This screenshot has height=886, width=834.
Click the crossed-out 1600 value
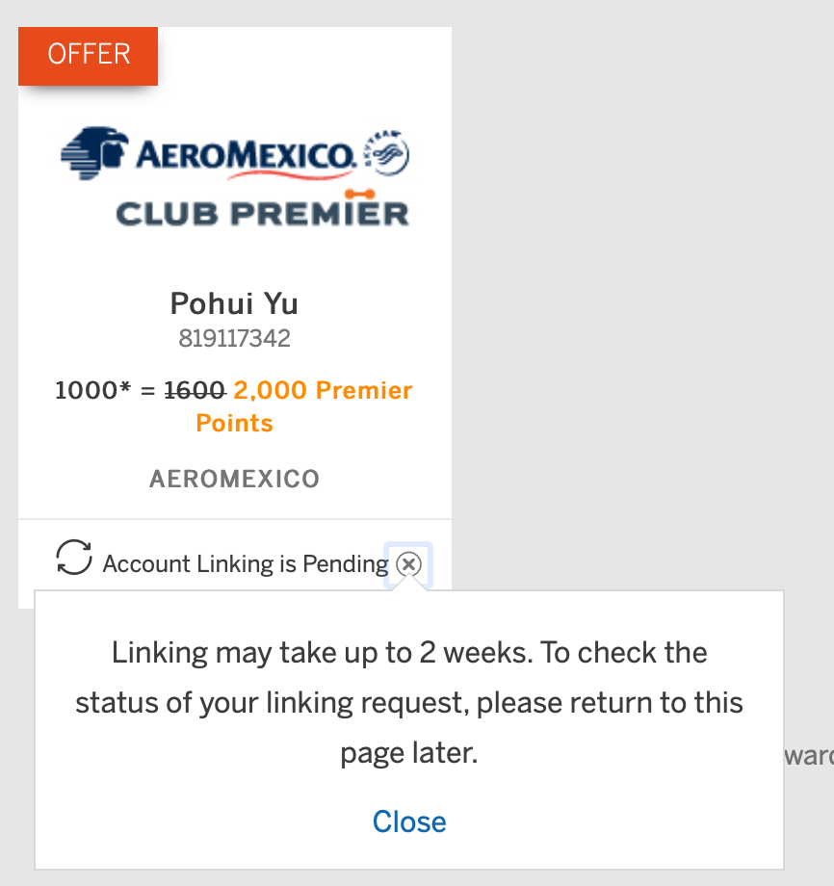point(195,391)
